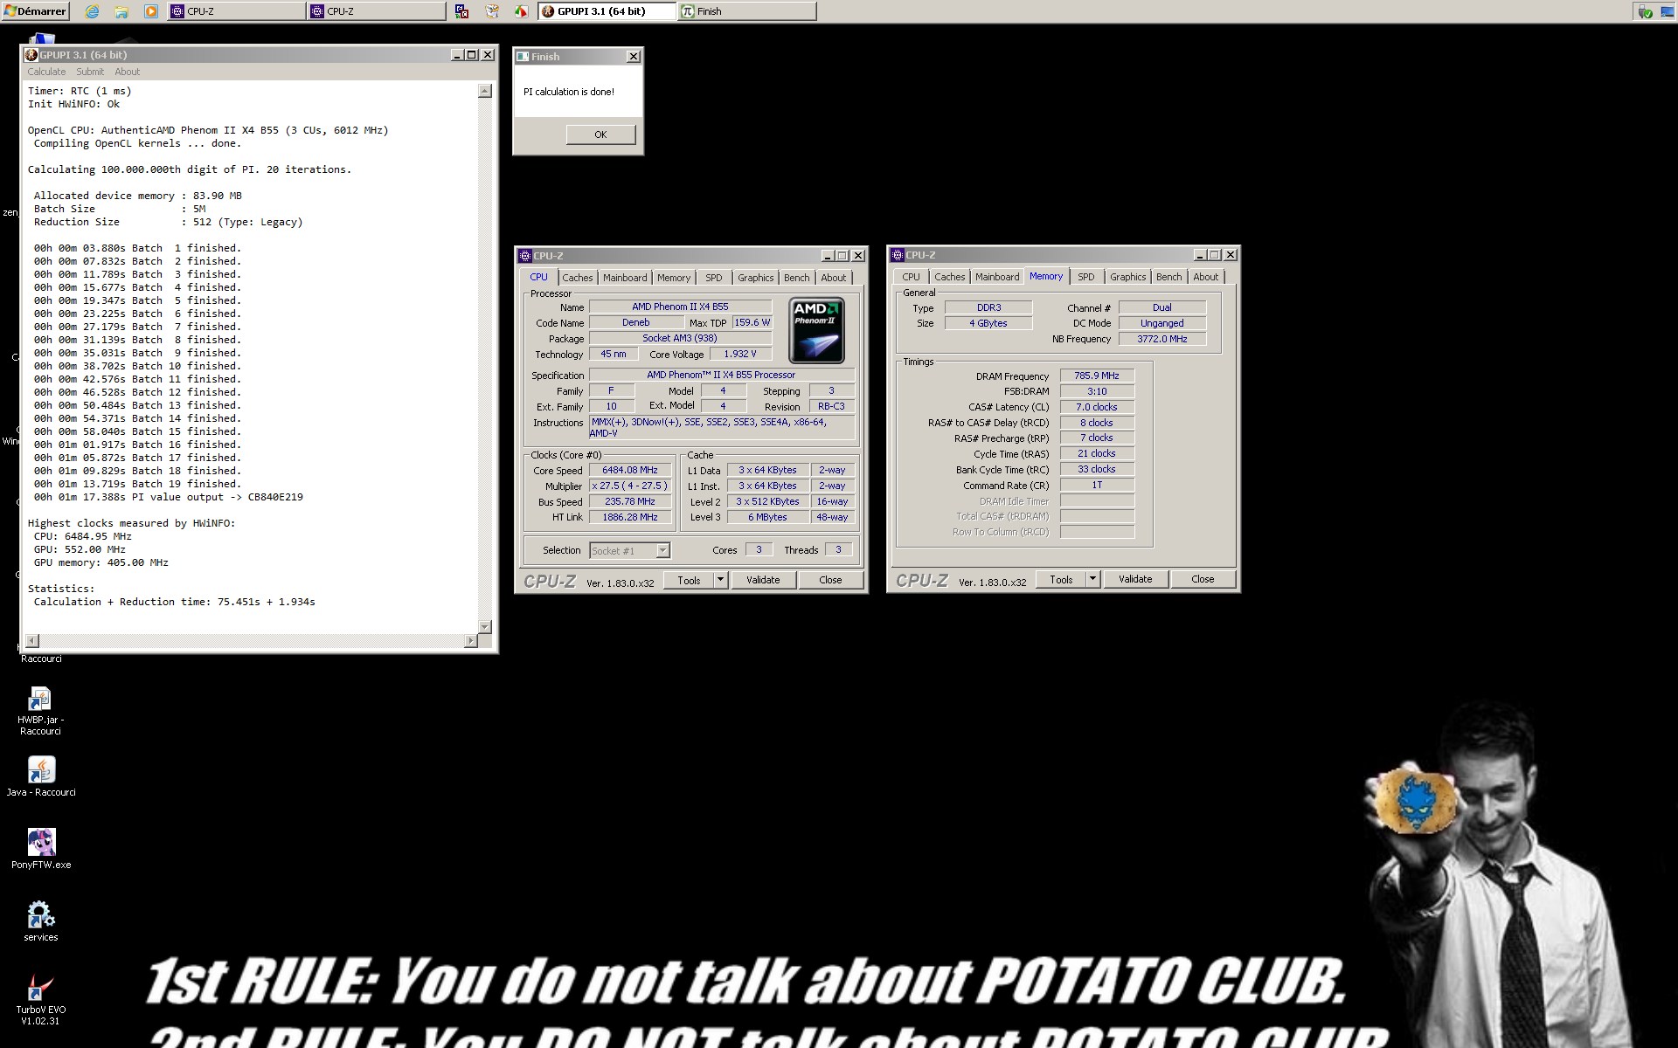Screen dimensions: 1678x1048
Task: Click Tools button in right CPU-Z
Action: (x=1061, y=579)
